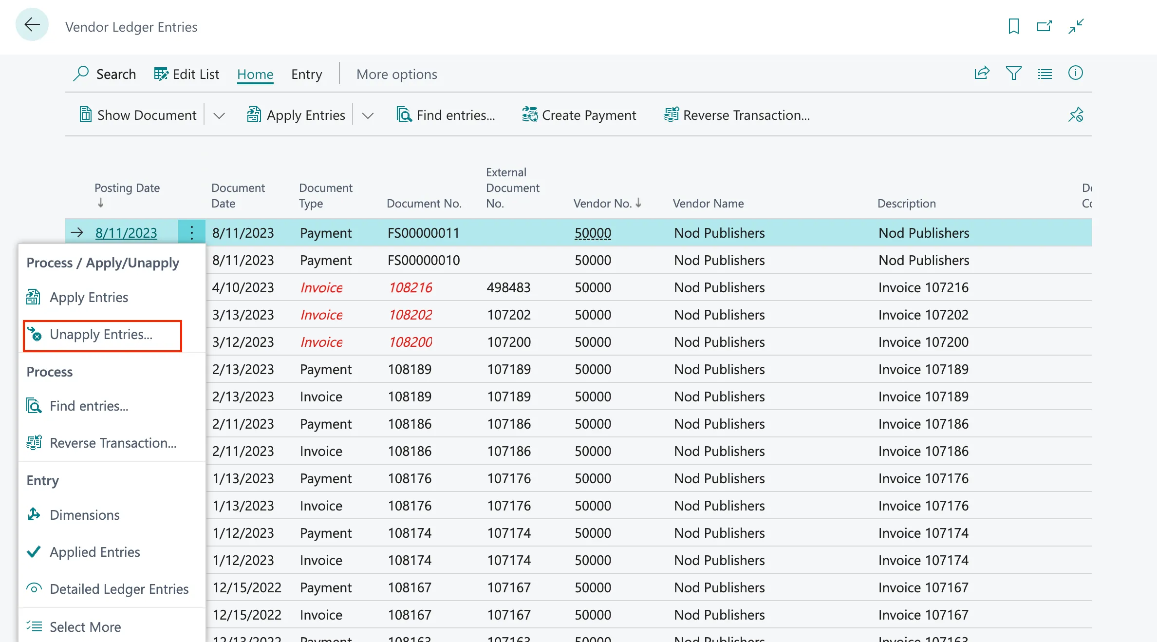Open the Document Type column header menu
1157x642 pixels.
point(326,195)
